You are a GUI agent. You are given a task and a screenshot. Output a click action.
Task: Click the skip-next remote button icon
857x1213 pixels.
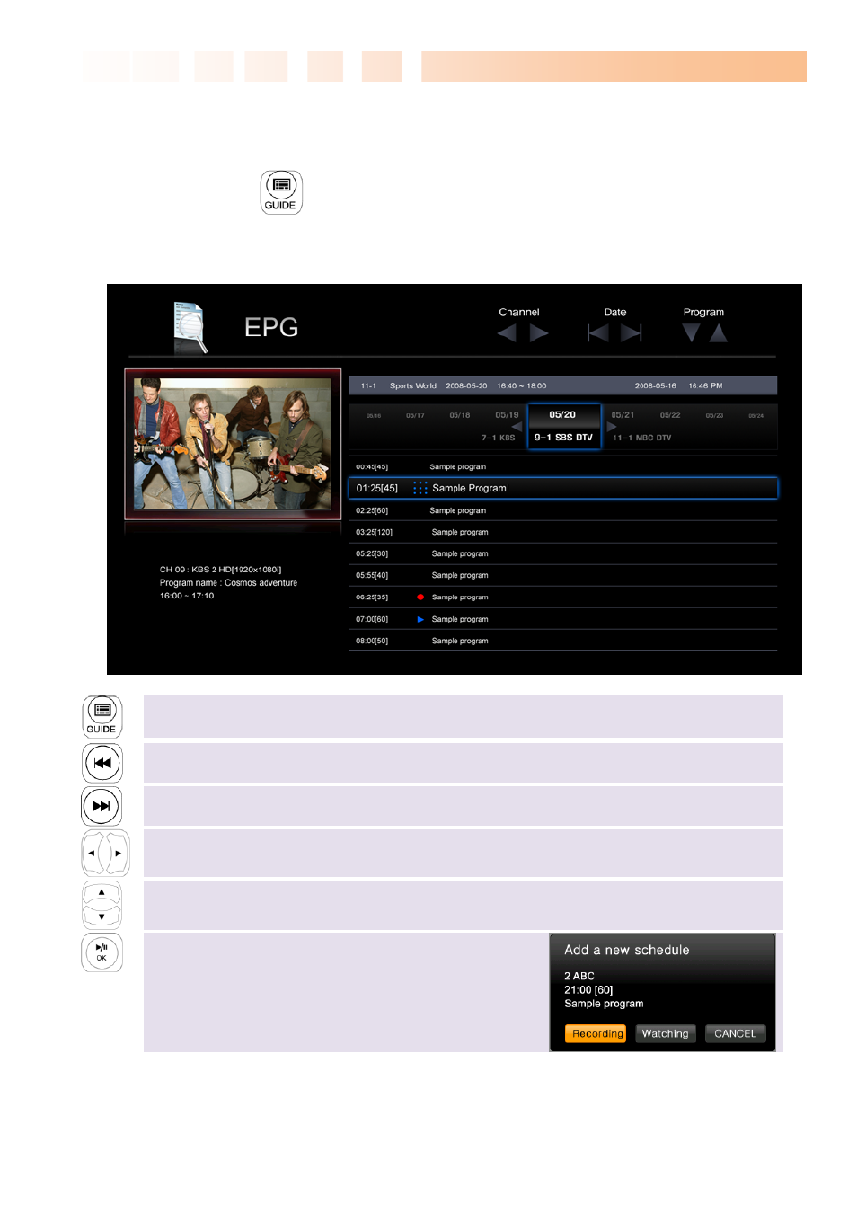coord(102,806)
